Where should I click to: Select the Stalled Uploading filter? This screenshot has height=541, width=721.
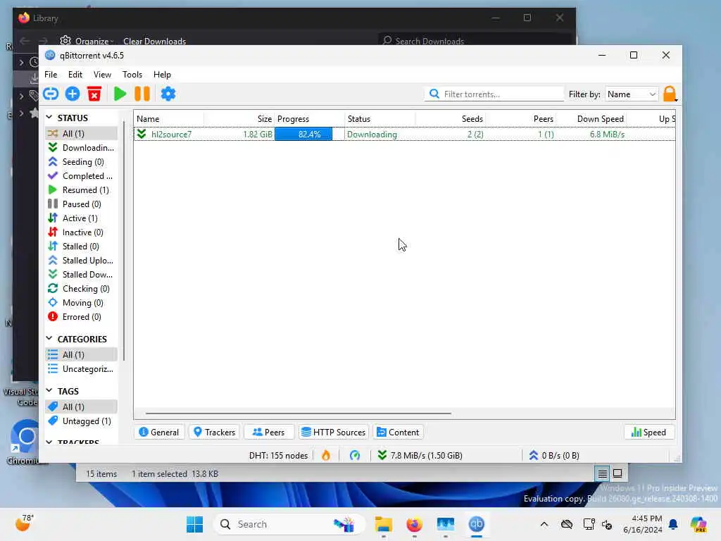coord(81,261)
